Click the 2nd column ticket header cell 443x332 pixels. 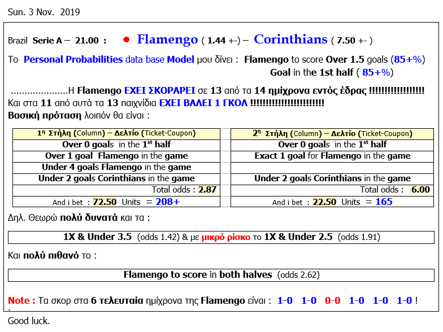point(332,134)
